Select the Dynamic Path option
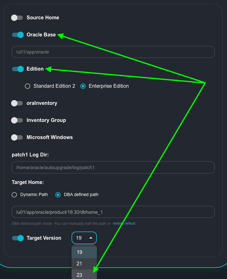Image resolution: width=227 pixels, height=279 pixels. pos(14,195)
